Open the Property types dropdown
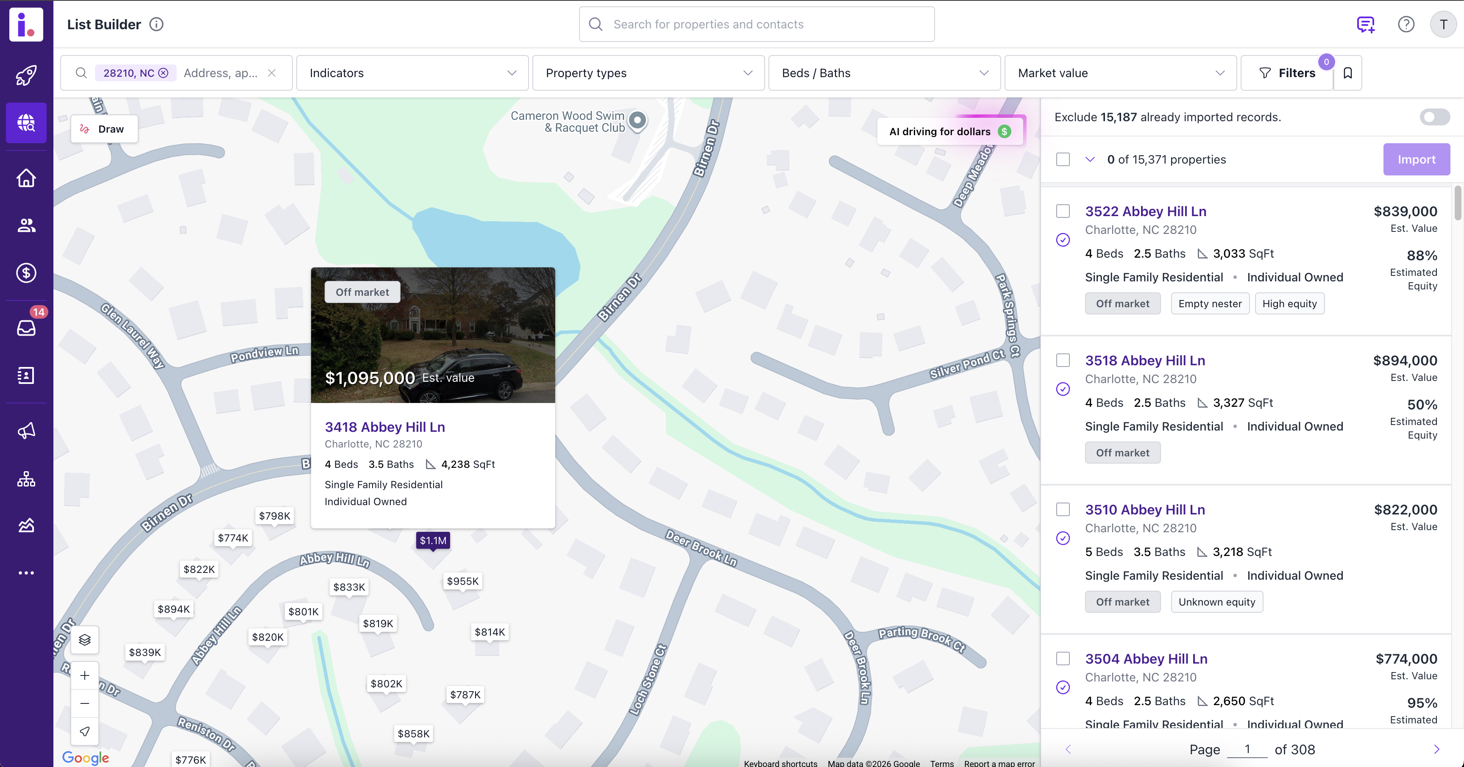1464x767 pixels. pos(648,73)
